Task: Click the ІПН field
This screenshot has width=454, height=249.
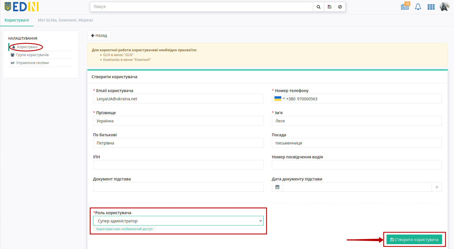Action: tap(178, 165)
